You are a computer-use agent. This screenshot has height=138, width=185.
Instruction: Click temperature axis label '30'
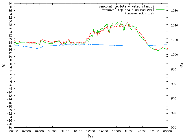coord(10,21)
